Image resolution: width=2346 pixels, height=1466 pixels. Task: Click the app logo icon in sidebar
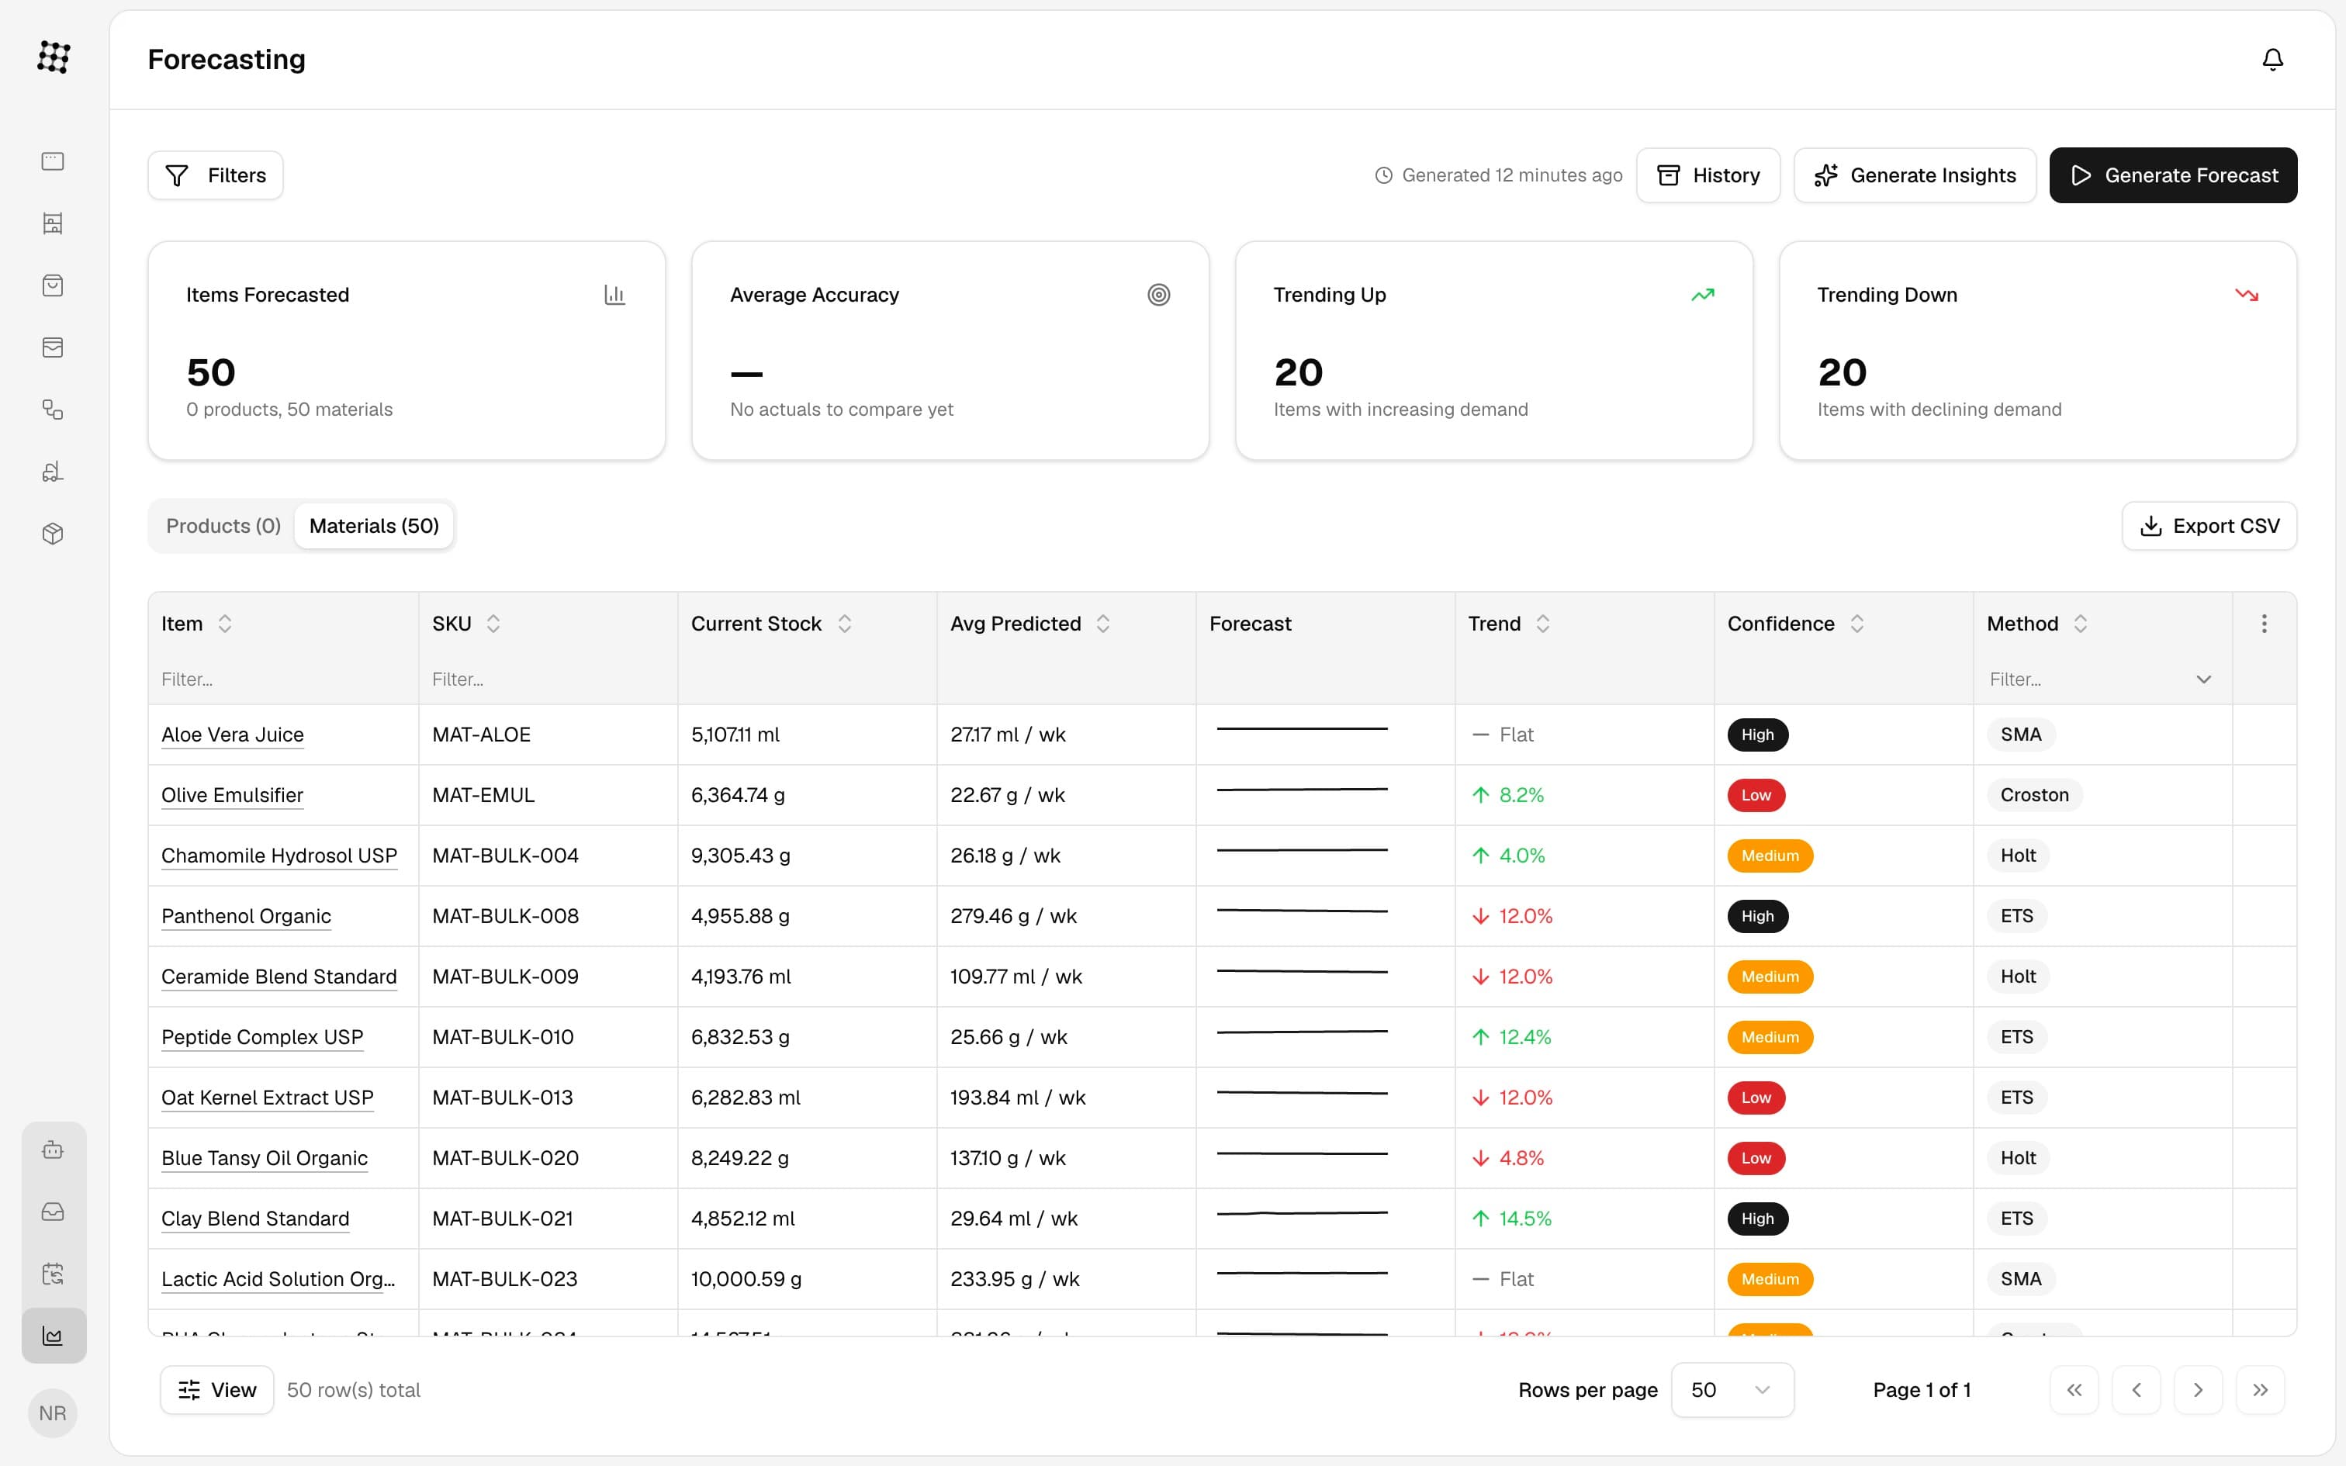(54, 57)
